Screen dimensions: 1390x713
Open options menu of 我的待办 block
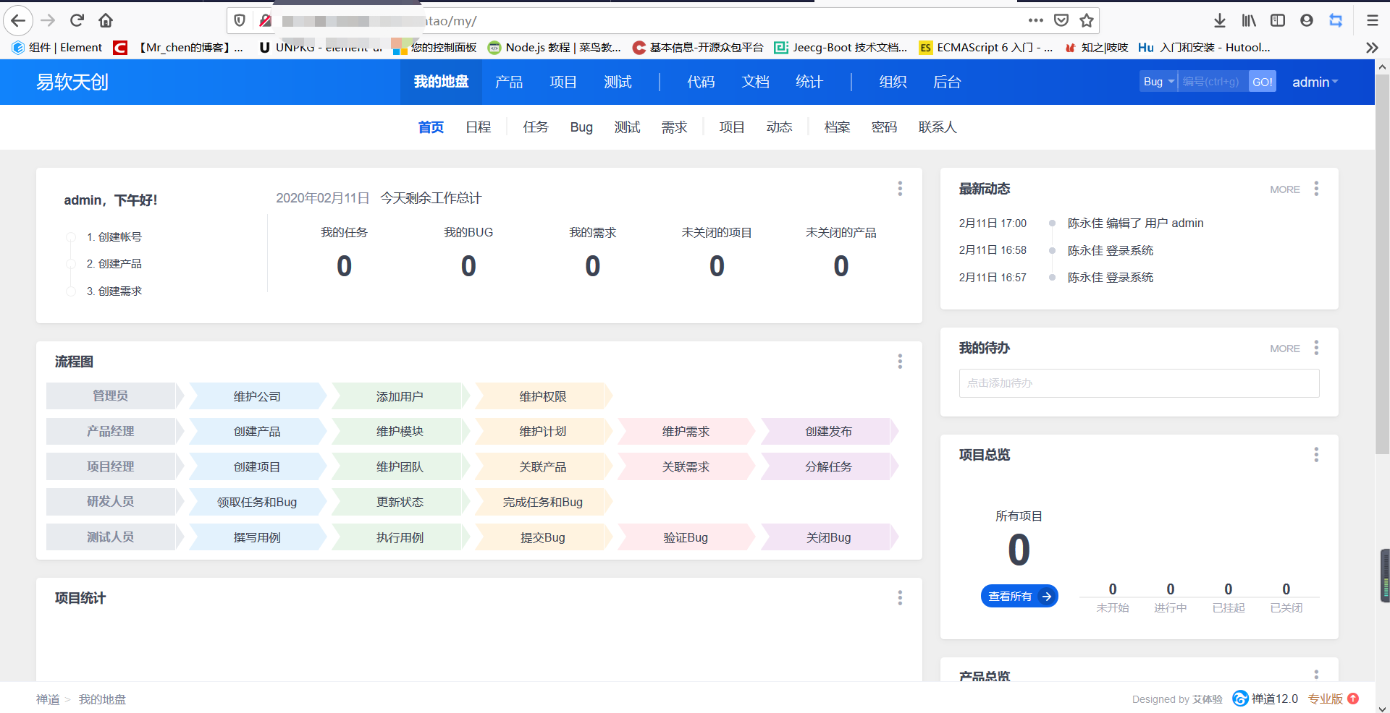pyautogui.click(x=1316, y=348)
